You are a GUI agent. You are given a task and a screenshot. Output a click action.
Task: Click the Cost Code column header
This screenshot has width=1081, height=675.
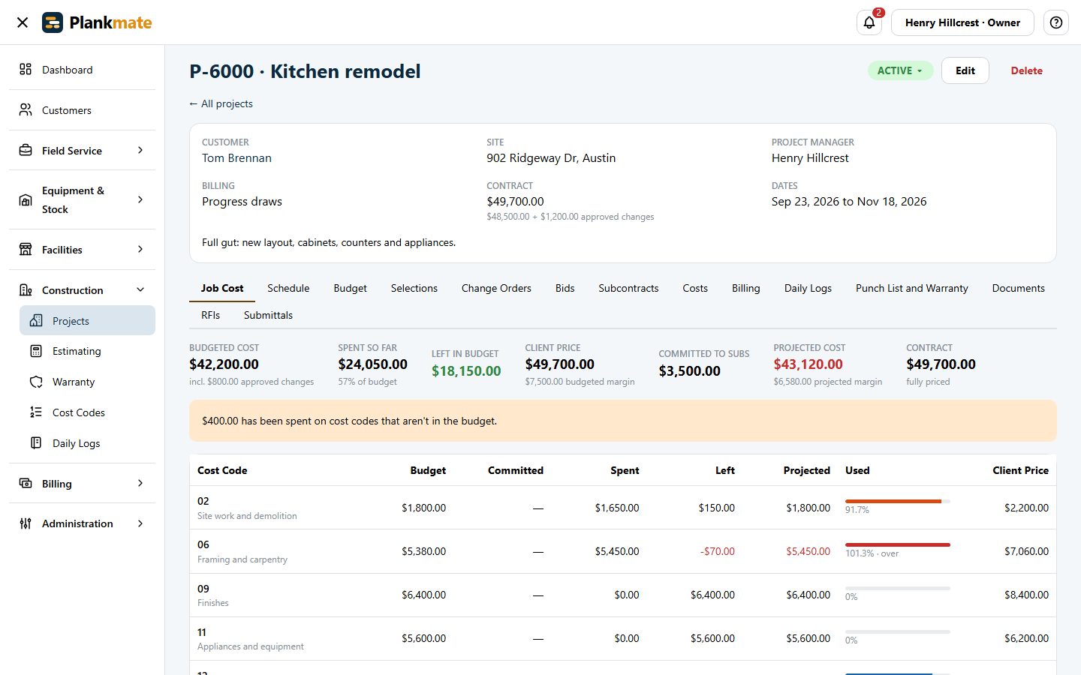[x=222, y=470]
